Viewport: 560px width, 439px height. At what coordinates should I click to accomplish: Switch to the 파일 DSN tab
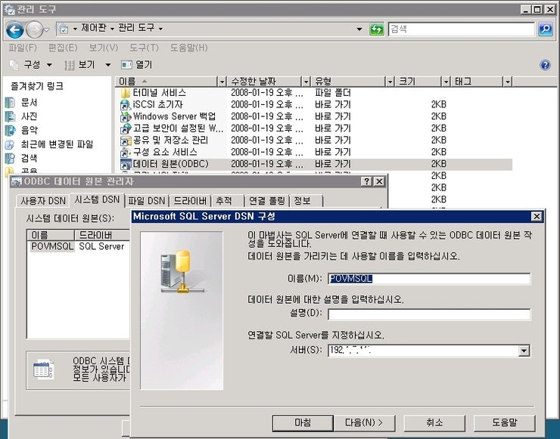tap(146, 201)
